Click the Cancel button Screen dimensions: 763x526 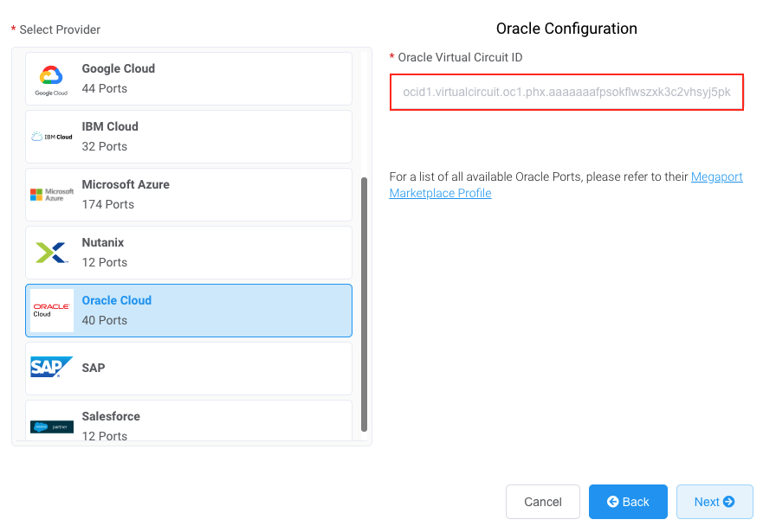(542, 502)
